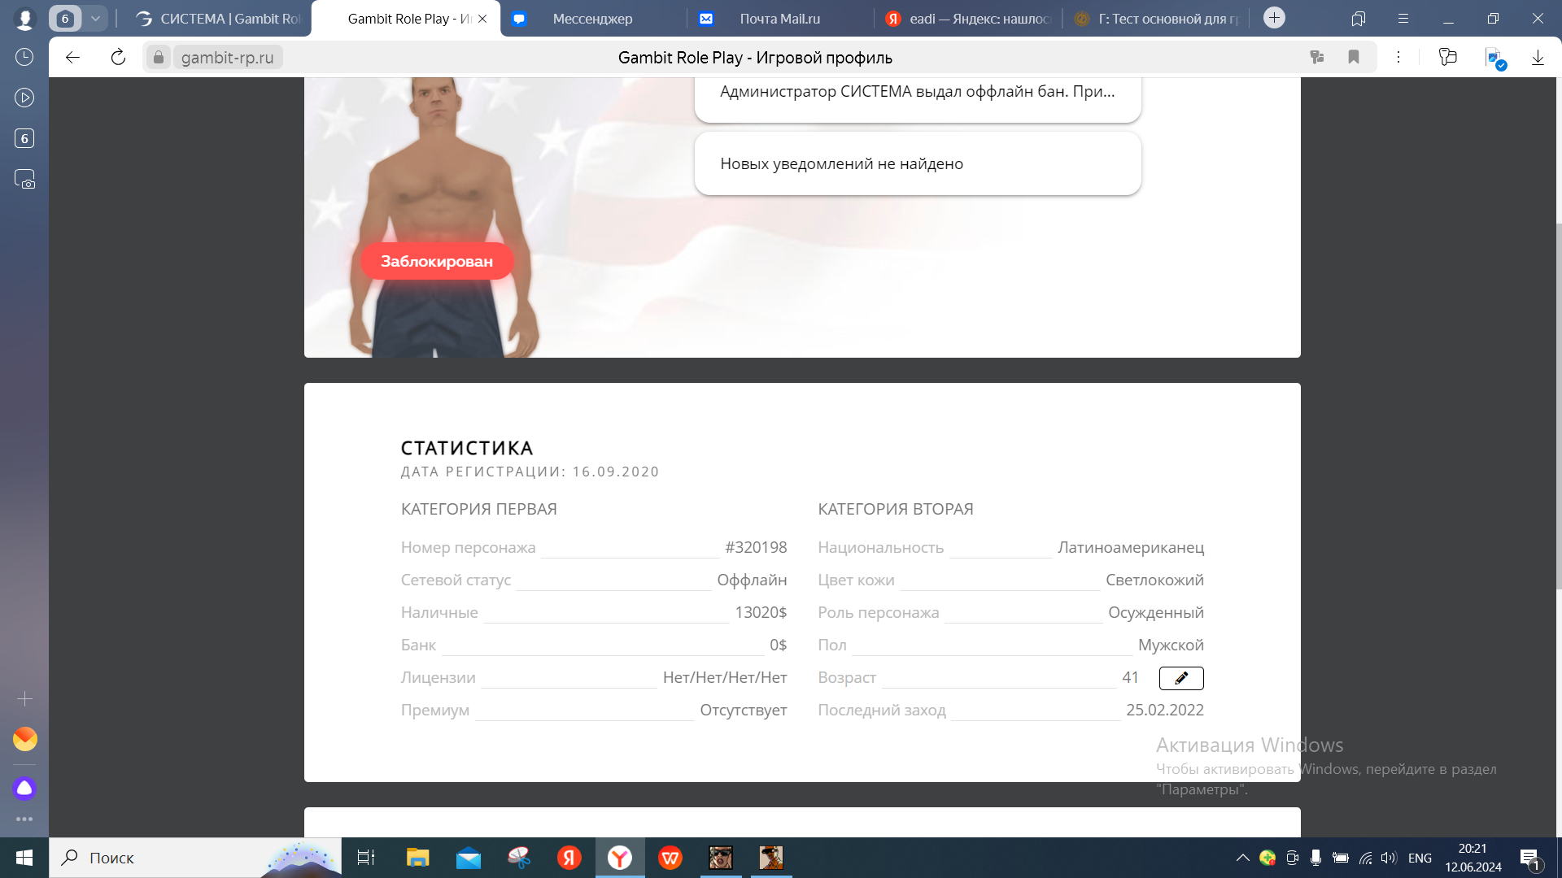This screenshot has width=1562, height=878.
Task: Switch keyboard language via ENG indicator
Action: tap(1420, 858)
